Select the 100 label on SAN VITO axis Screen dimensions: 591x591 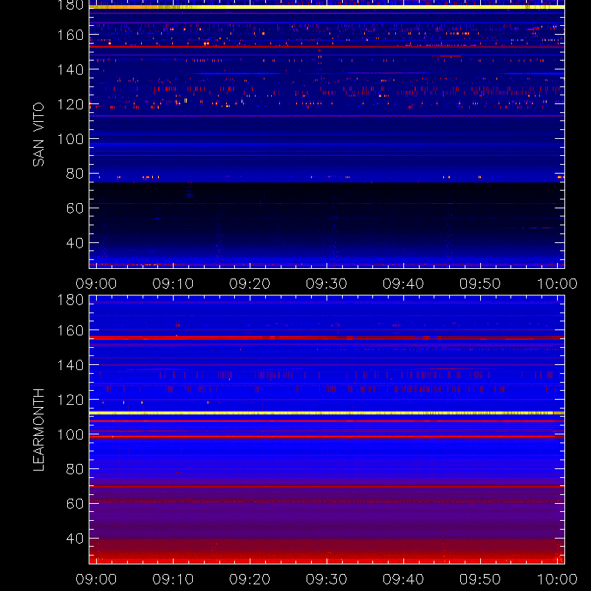[70, 139]
